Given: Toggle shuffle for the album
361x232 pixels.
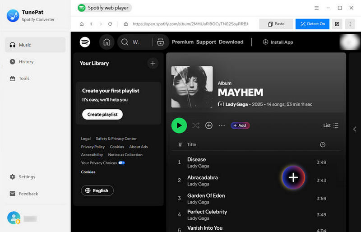Looking at the screenshot, I should pyautogui.click(x=196, y=125).
